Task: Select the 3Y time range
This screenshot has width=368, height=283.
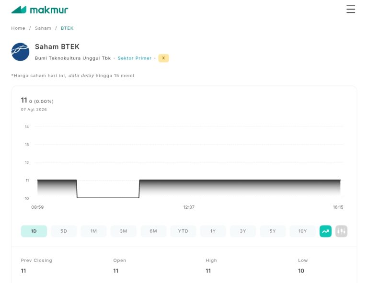Action: [243, 231]
